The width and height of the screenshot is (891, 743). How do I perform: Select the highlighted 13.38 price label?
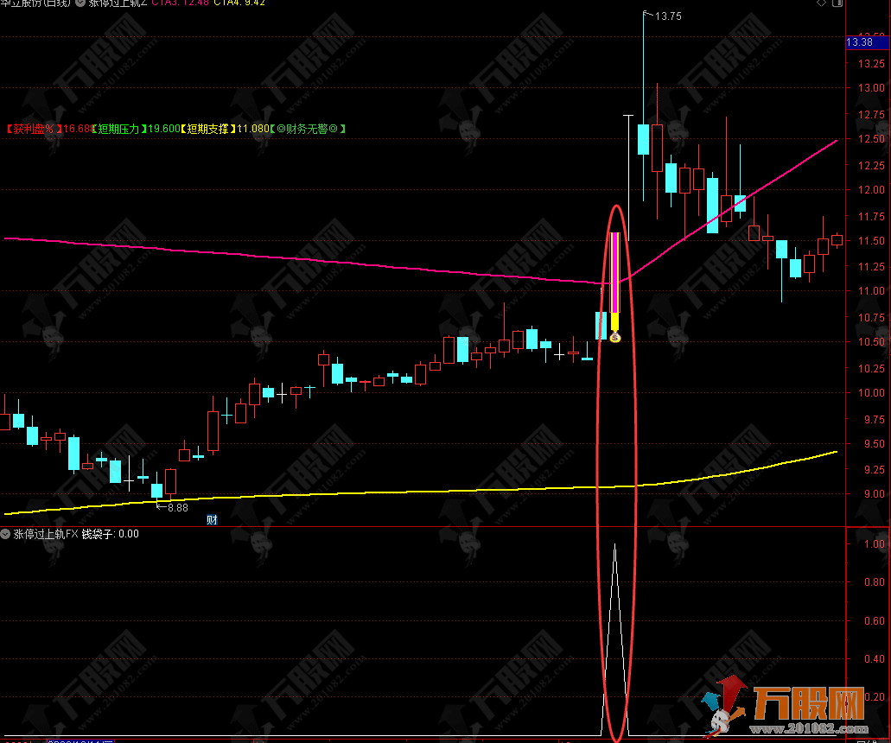click(859, 41)
